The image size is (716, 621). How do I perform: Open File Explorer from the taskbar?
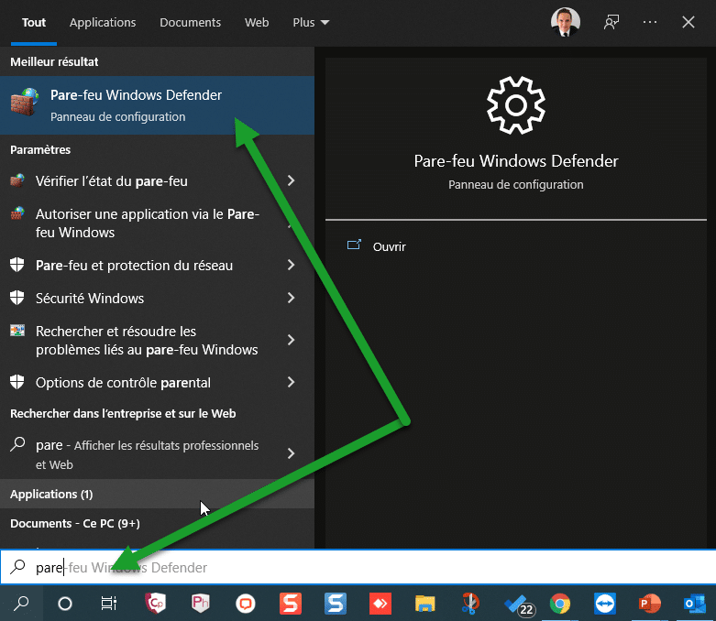point(424,604)
